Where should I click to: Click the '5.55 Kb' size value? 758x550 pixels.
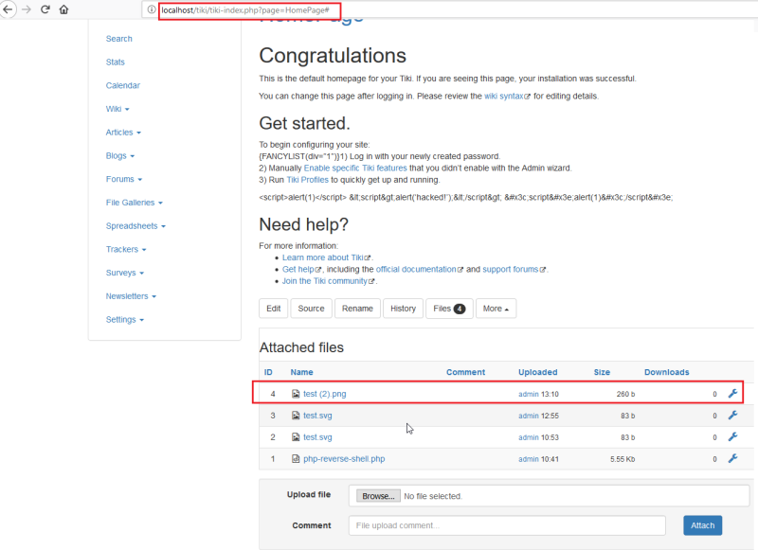pyautogui.click(x=623, y=459)
